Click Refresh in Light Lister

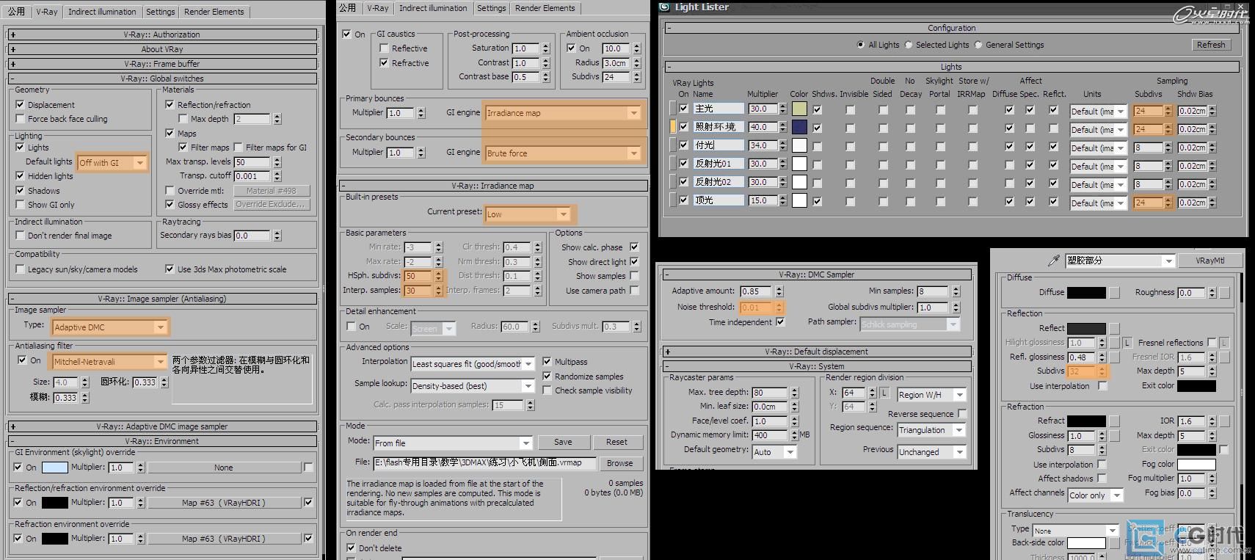coord(1210,45)
